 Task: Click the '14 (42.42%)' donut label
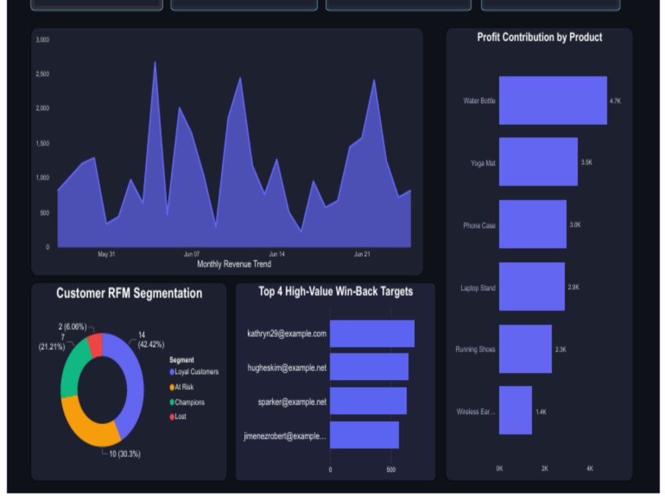pos(150,339)
